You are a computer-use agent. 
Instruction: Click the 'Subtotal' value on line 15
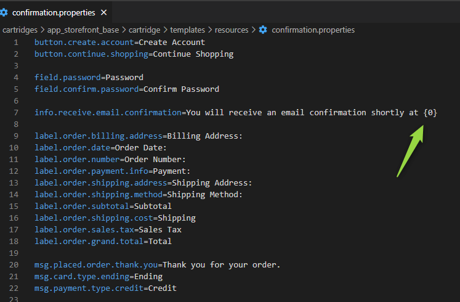(x=153, y=206)
